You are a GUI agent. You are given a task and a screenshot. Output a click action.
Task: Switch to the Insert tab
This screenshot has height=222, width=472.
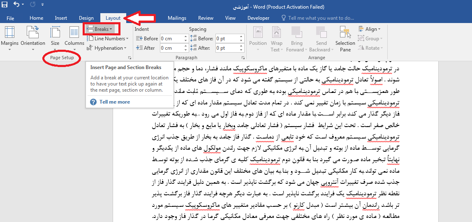pos(61,18)
